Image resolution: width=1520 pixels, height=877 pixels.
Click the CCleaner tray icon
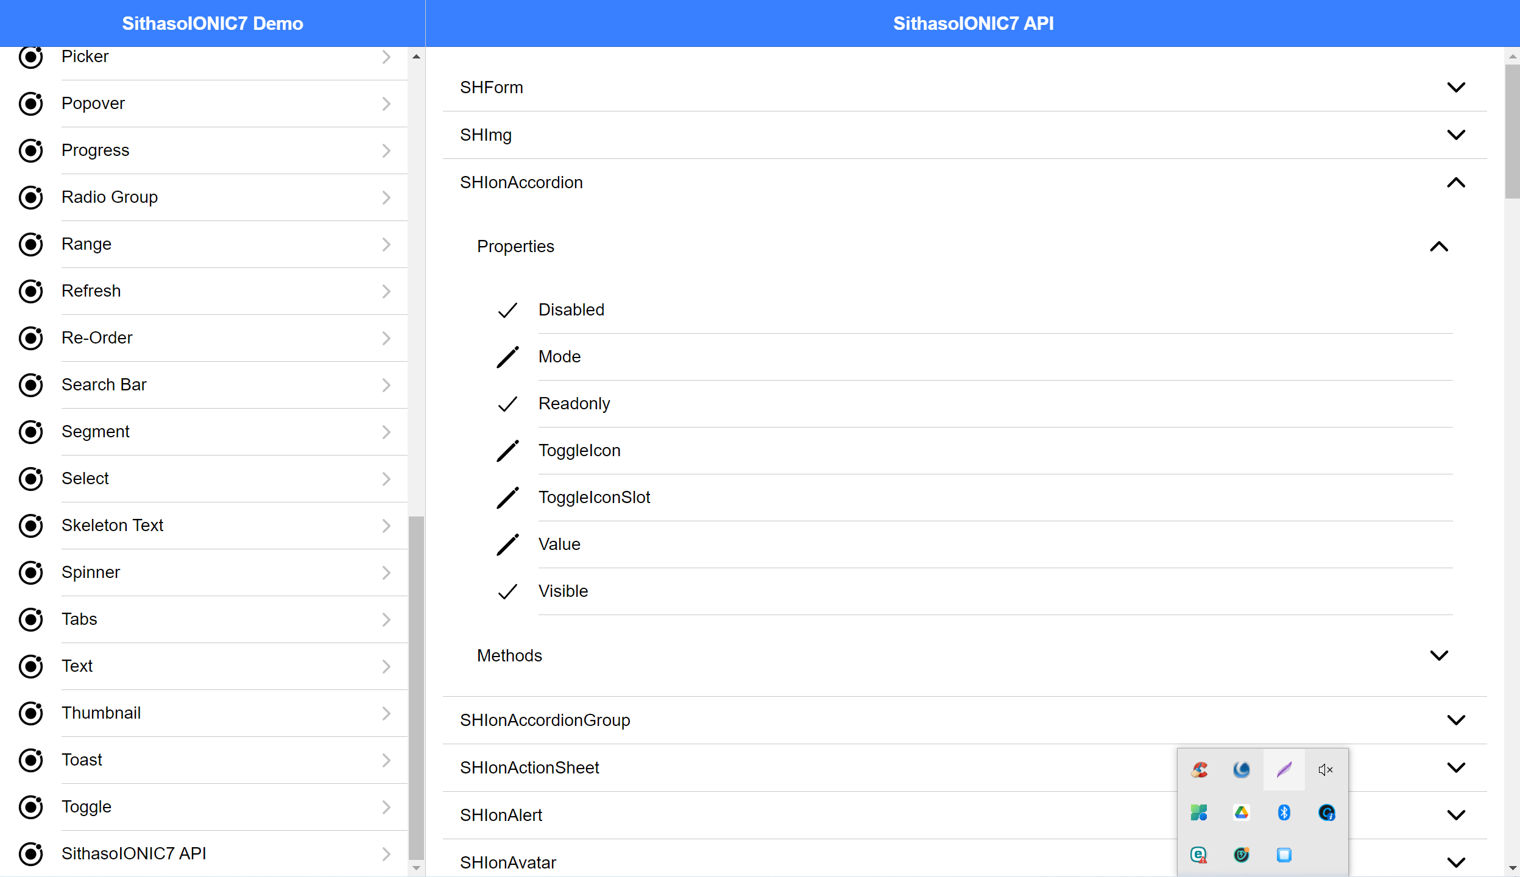pyautogui.click(x=1199, y=770)
